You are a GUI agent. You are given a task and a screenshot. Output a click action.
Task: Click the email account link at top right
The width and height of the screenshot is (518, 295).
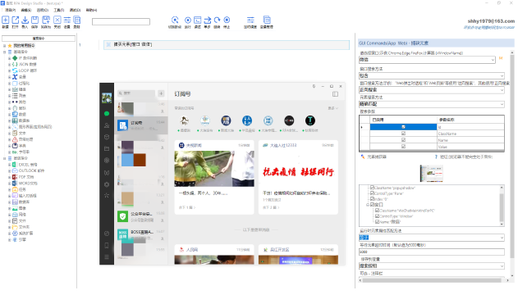pyautogui.click(x=491, y=21)
